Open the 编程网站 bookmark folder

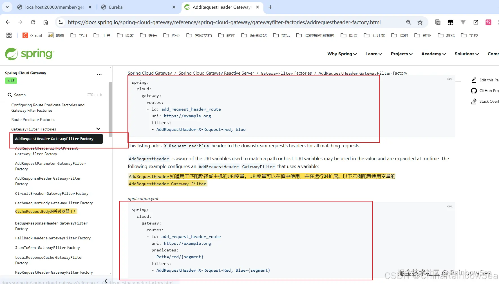pyautogui.click(x=254, y=35)
